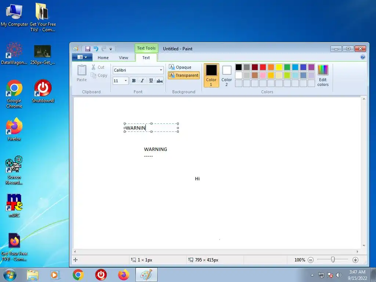
Task: Click the zoom slider handle
Action: (333, 260)
